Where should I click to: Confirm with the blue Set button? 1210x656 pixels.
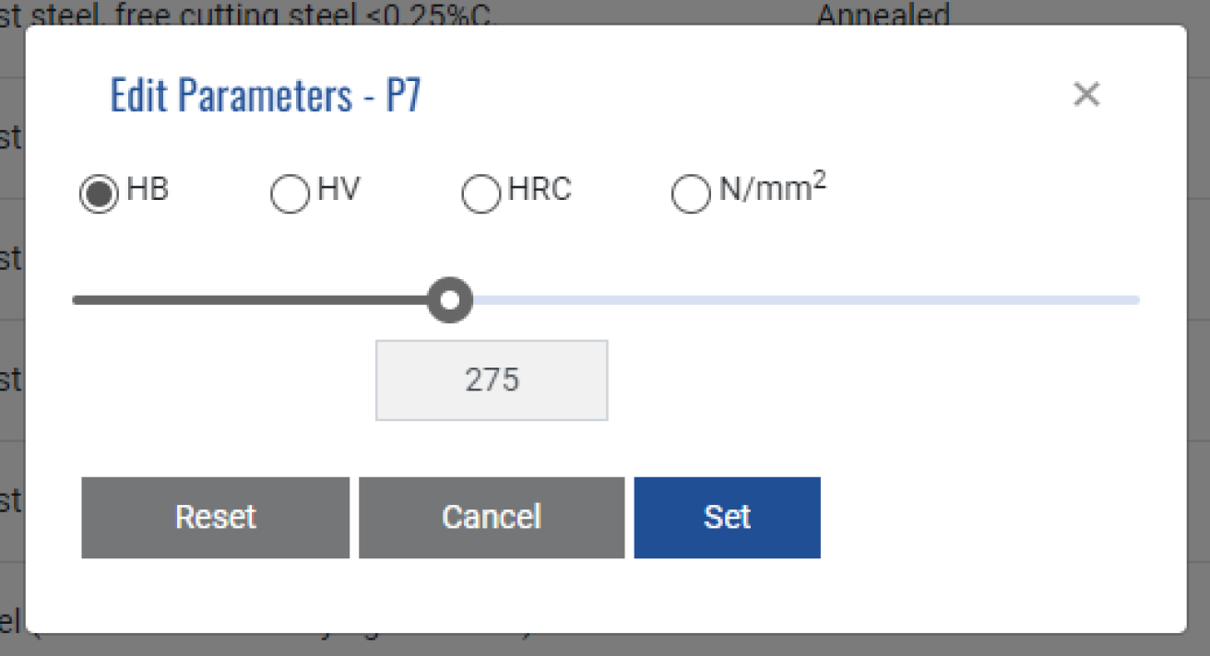pos(727,517)
